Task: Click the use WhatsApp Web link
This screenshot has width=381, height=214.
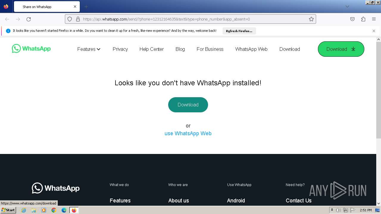Action: pos(188,133)
